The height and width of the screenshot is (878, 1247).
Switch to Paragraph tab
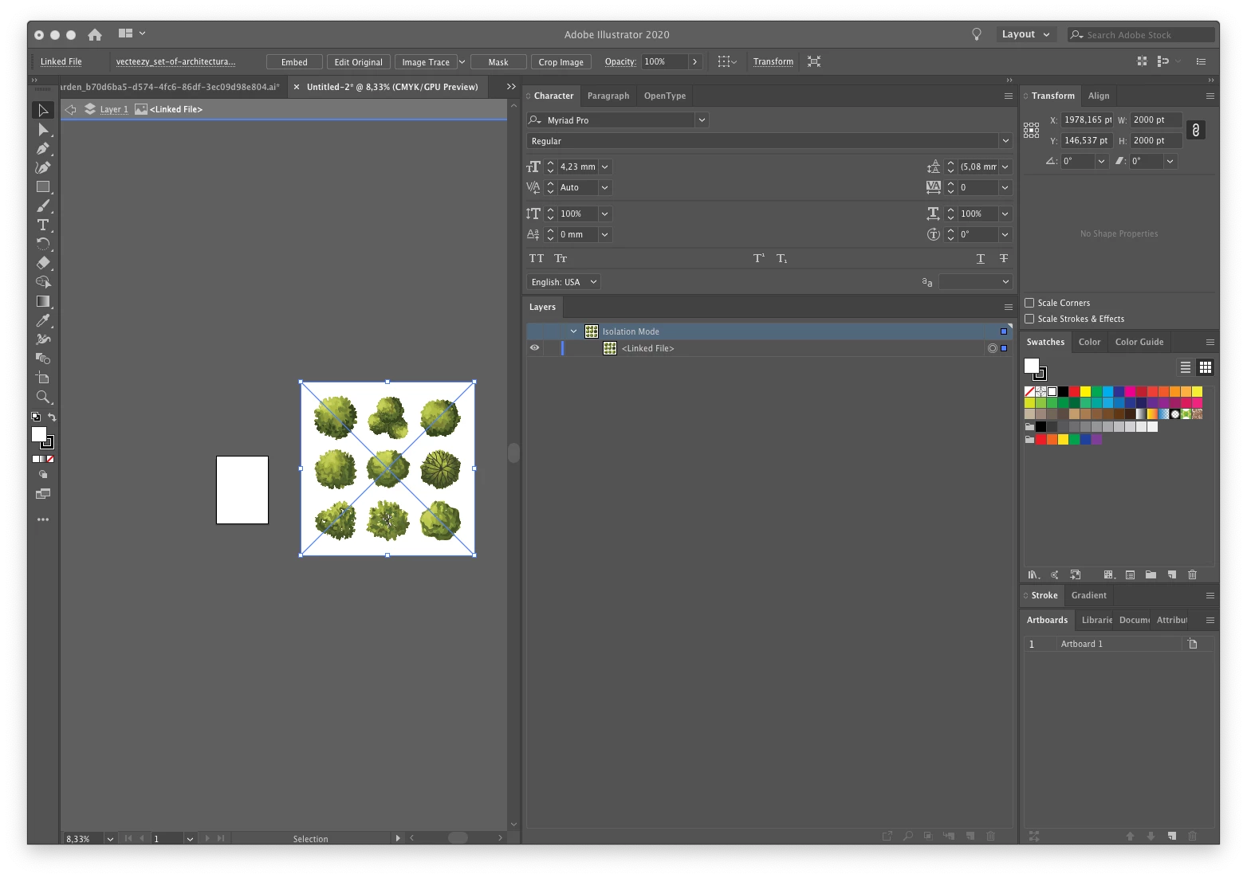[x=608, y=96]
